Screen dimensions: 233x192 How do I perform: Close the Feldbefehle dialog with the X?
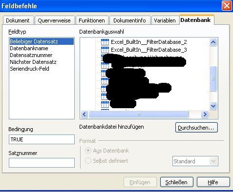tap(227, 6)
